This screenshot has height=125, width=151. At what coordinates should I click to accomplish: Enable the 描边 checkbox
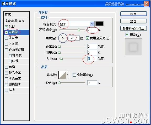point(6,90)
